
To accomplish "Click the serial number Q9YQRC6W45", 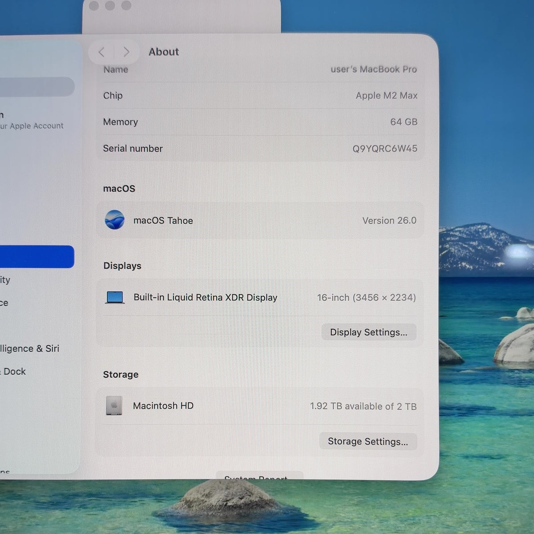I will click(x=385, y=149).
